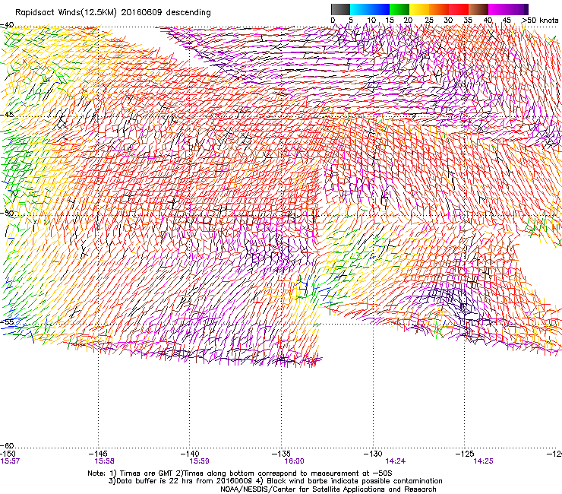562x494 pixels.
Task: Click the -125 longitude axis label
Action: pos(465,454)
